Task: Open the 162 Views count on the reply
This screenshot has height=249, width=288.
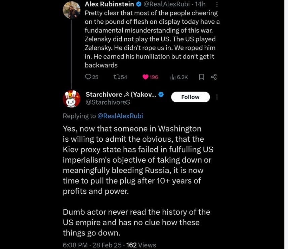Action: (x=141, y=245)
